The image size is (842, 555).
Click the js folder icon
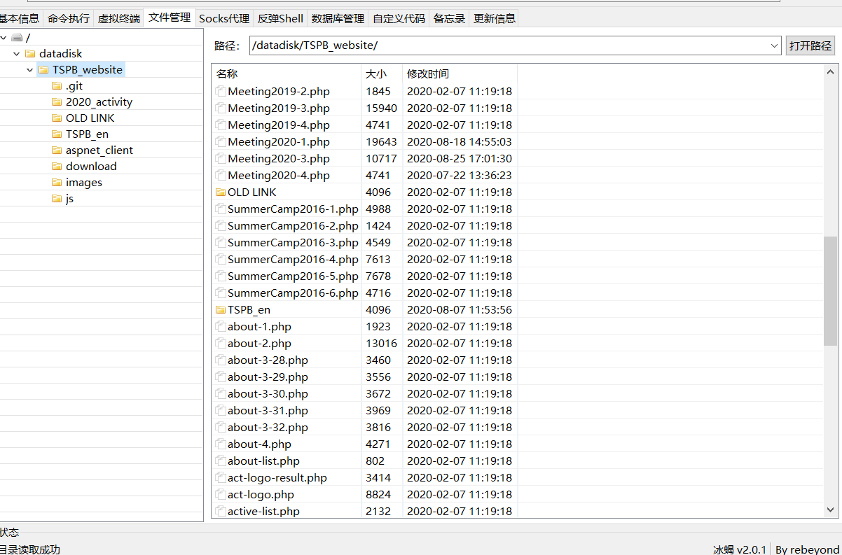click(x=57, y=199)
